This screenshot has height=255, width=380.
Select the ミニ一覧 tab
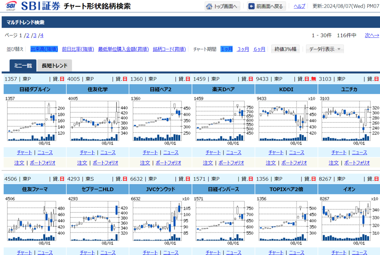click(22, 66)
